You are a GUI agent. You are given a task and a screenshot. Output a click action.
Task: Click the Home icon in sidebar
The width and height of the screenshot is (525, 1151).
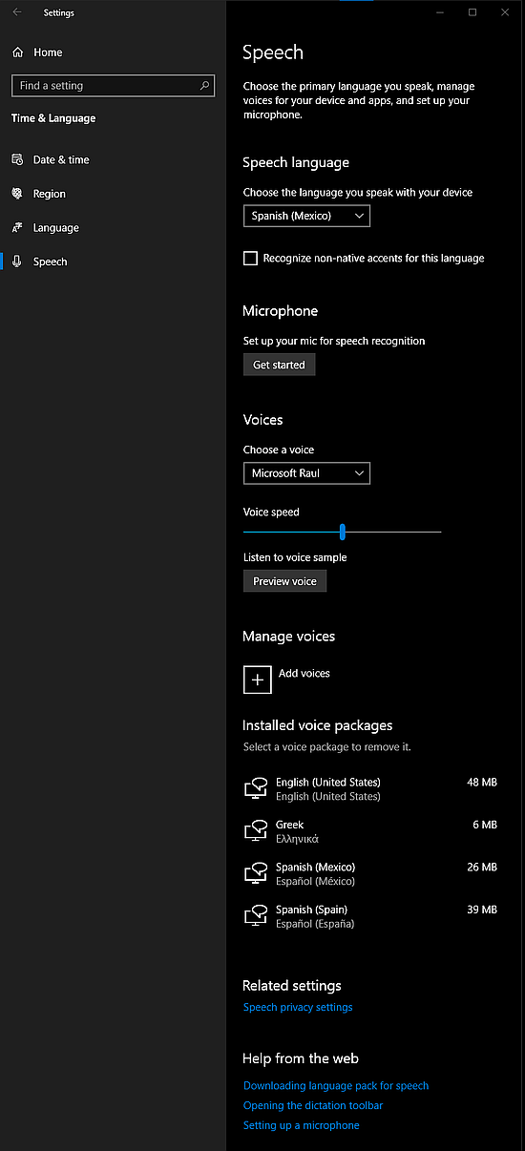pyautogui.click(x=17, y=52)
